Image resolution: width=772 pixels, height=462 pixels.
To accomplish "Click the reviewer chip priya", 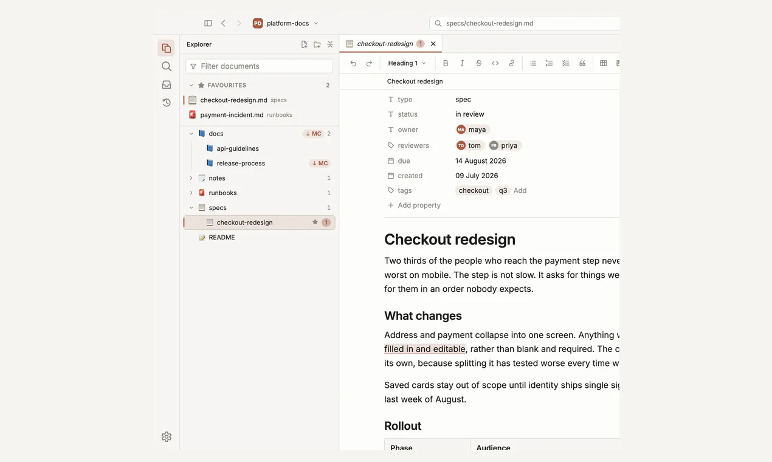I will pyautogui.click(x=505, y=145).
